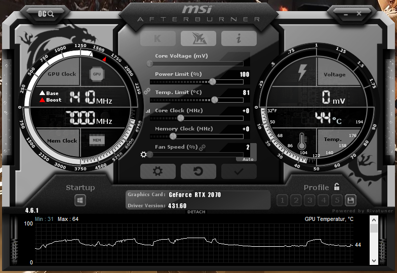Close Afterburner with the X button
Screen dimensions: 397x273
tap(359, 13)
